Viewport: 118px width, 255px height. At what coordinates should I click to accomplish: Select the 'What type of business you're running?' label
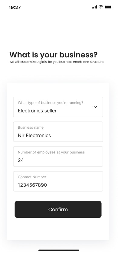coord(51,103)
